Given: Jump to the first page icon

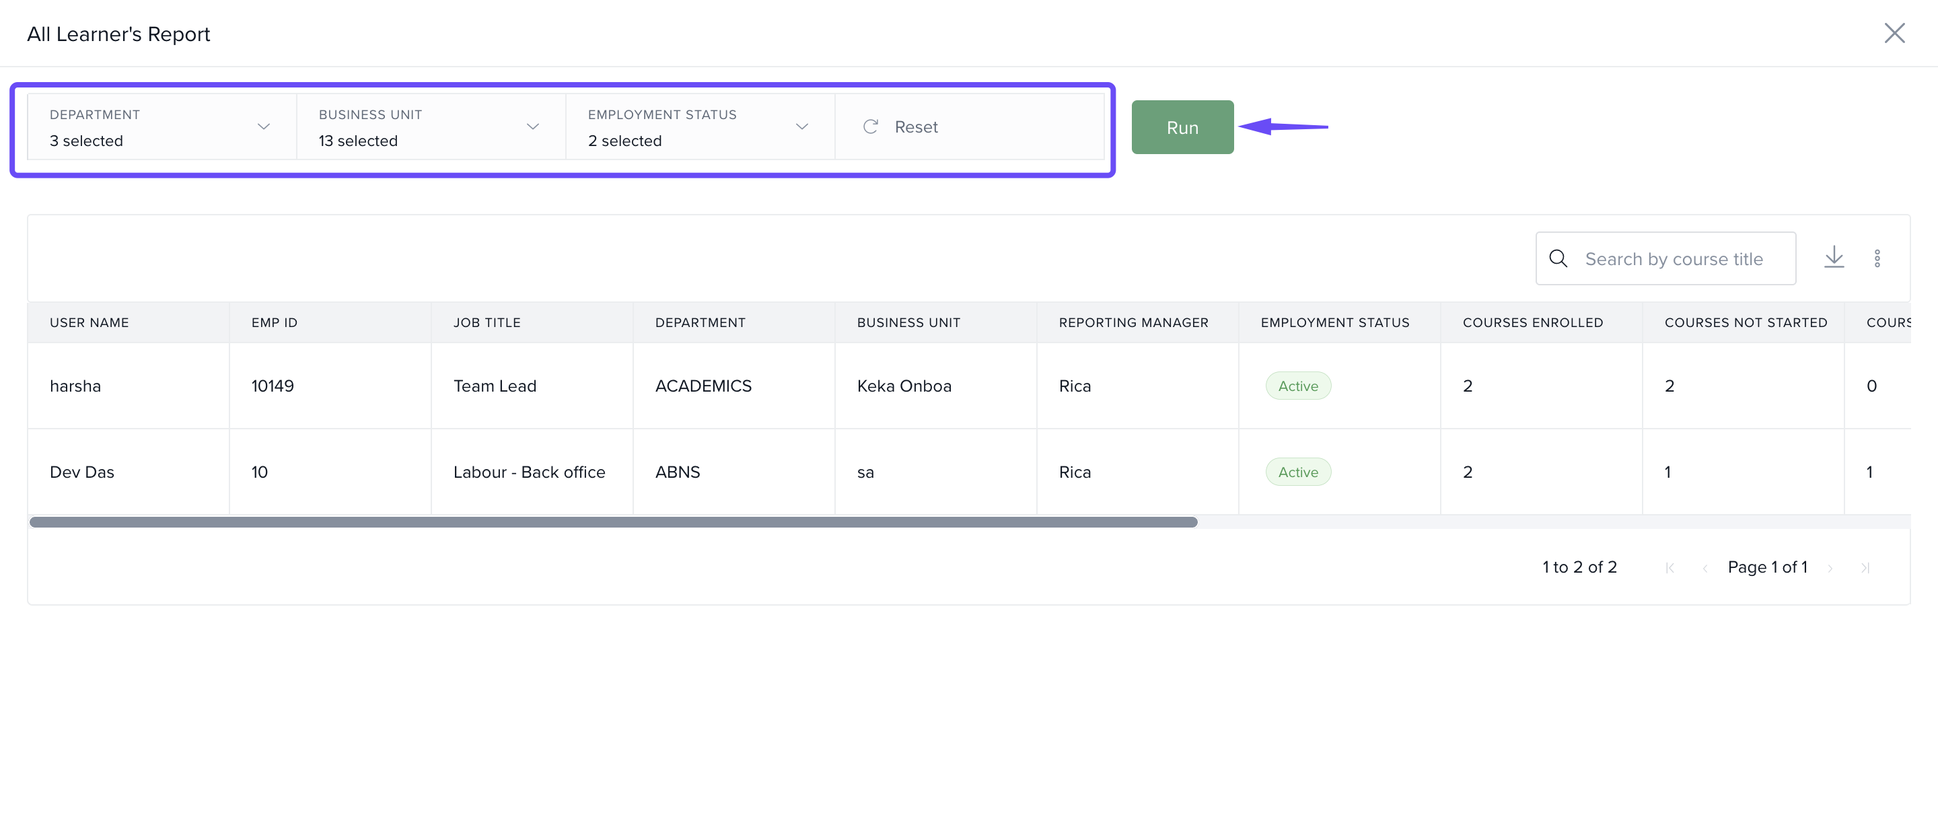Looking at the screenshot, I should (1670, 567).
